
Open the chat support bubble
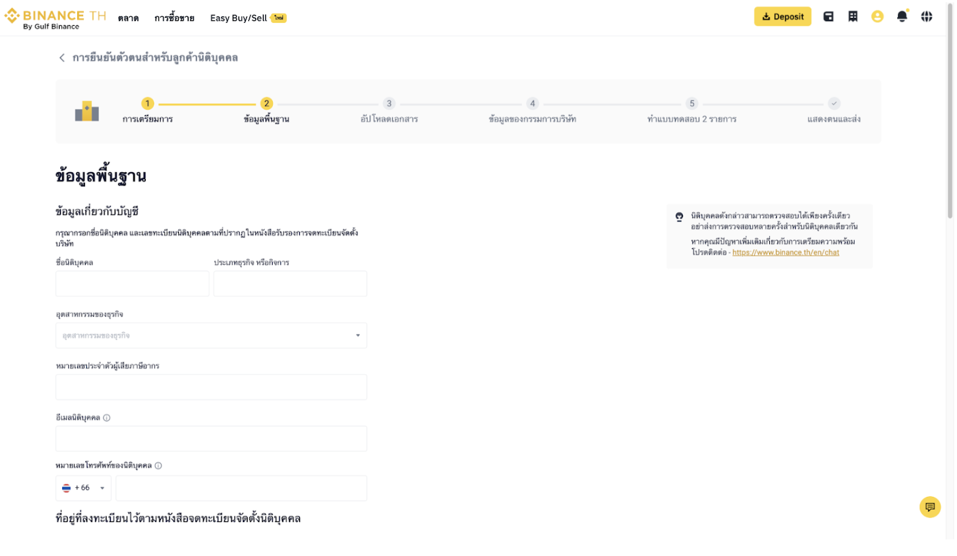(929, 507)
